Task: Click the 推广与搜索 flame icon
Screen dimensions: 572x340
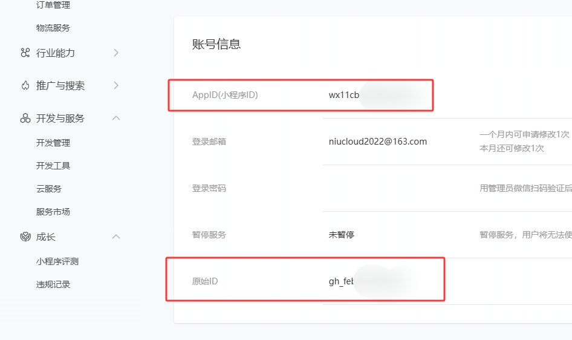Action: (x=25, y=85)
